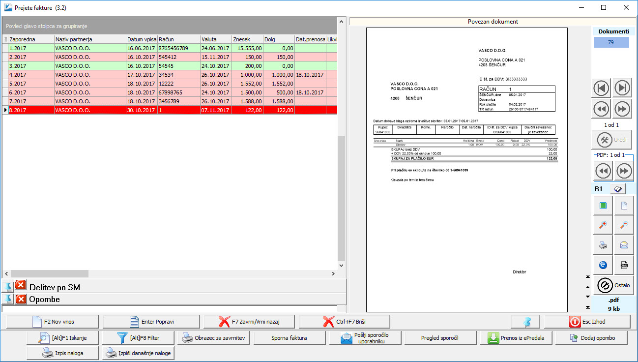
Task: Click Dat.prenosa column header
Action: coord(310,39)
